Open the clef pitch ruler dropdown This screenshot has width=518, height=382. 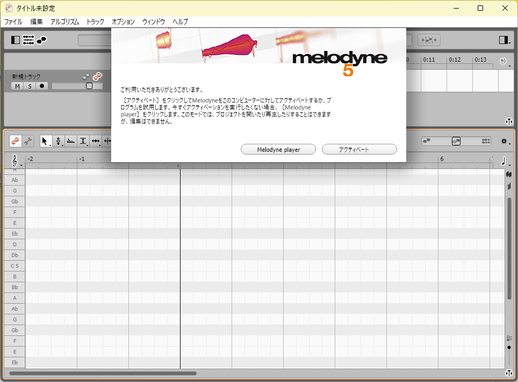(x=16, y=161)
